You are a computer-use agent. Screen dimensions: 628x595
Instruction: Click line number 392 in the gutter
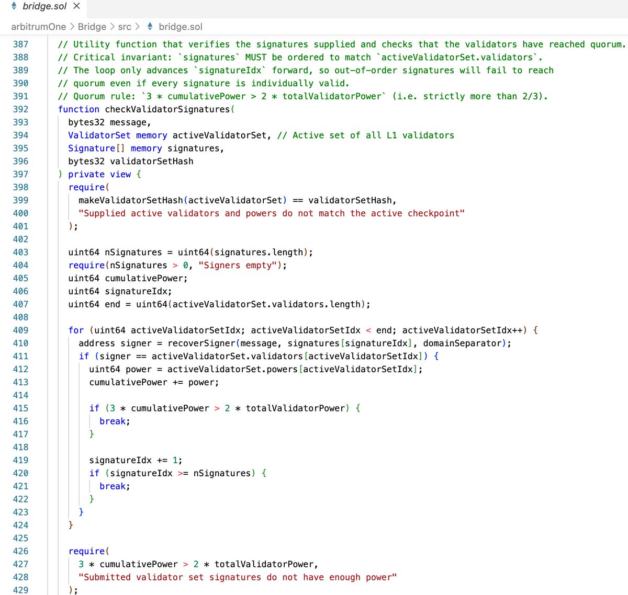click(x=20, y=109)
